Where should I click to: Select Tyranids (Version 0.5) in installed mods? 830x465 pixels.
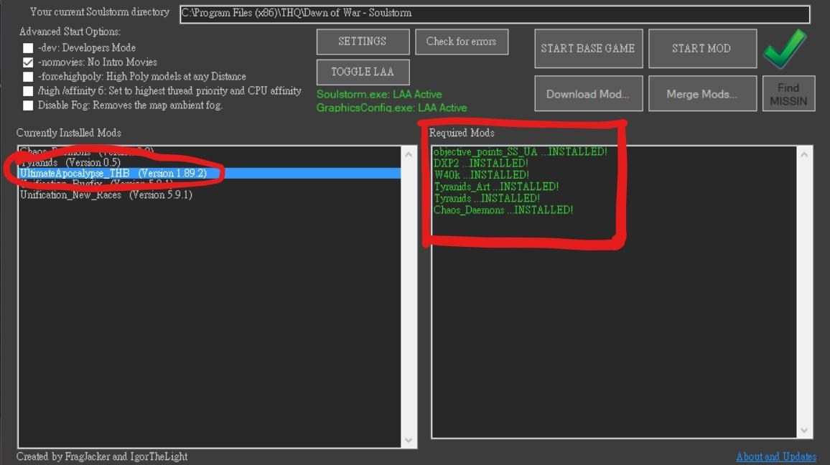pos(210,162)
